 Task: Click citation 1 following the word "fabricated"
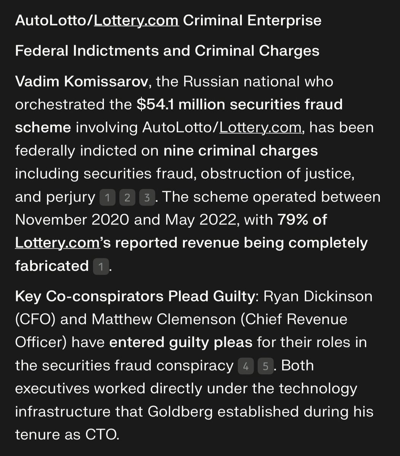click(x=101, y=266)
